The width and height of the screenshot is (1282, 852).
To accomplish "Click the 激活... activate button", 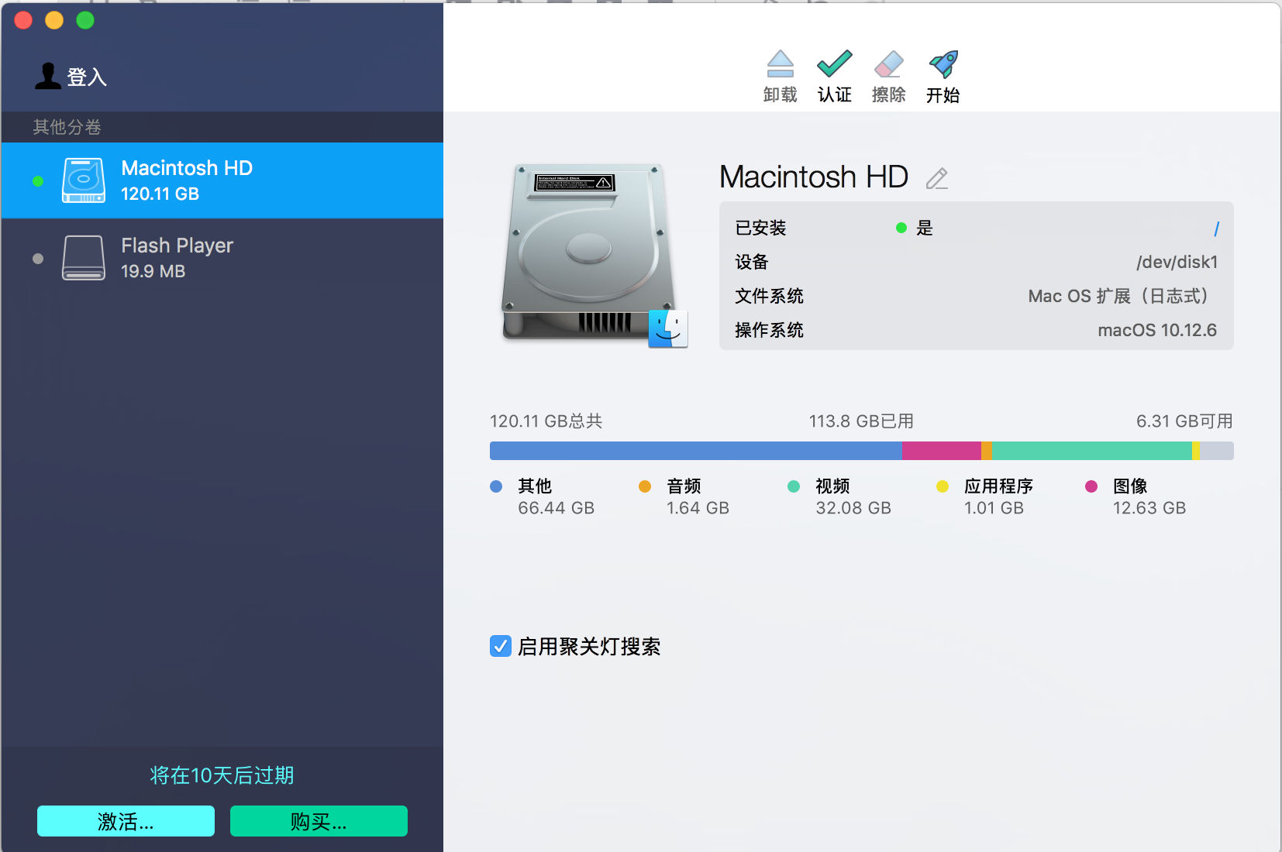I will tap(126, 821).
